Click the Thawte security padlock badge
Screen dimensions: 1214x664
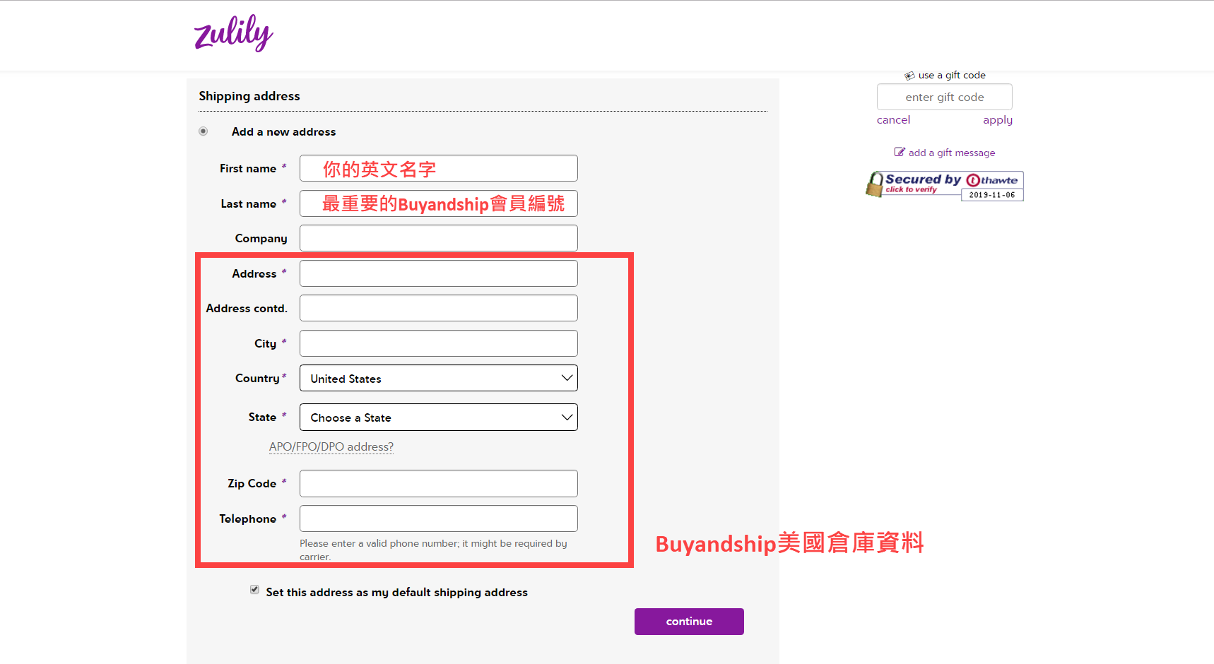(875, 184)
